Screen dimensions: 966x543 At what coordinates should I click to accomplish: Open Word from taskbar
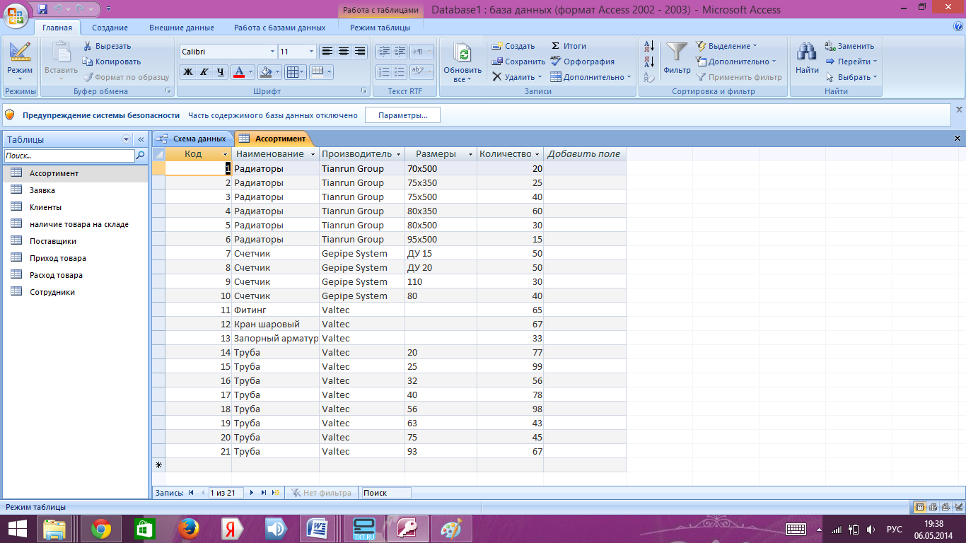click(317, 529)
